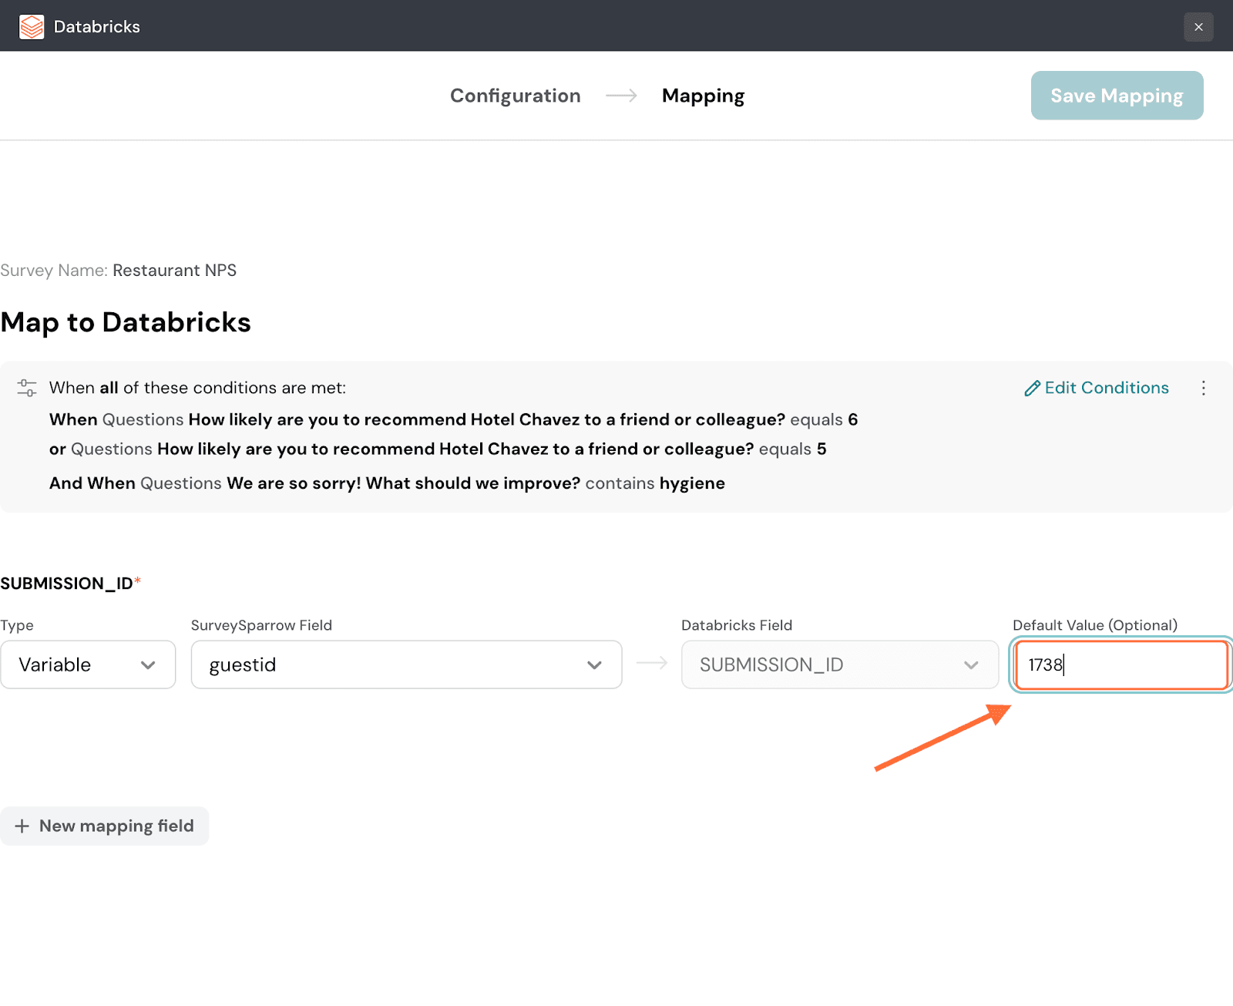Click the conditions filter sliders icon
1233x1006 pixels.
pos(27,388)
